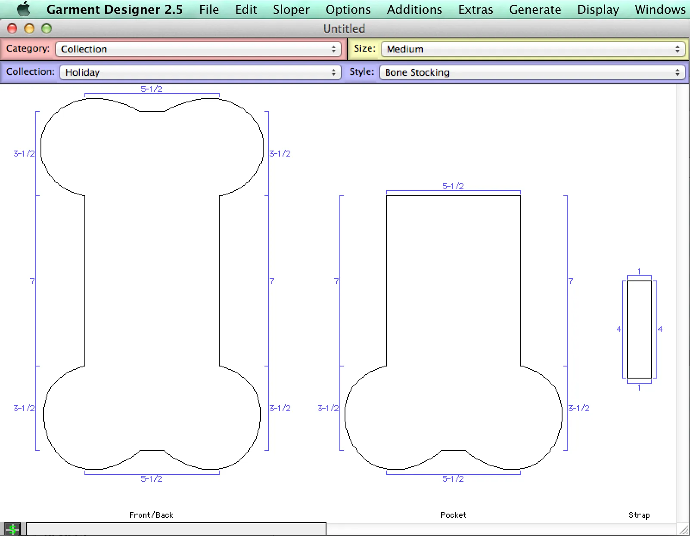Open the Size dropdown showing Medium
Image resolution: width=690 pixels, height=536 pixels.
533,49
